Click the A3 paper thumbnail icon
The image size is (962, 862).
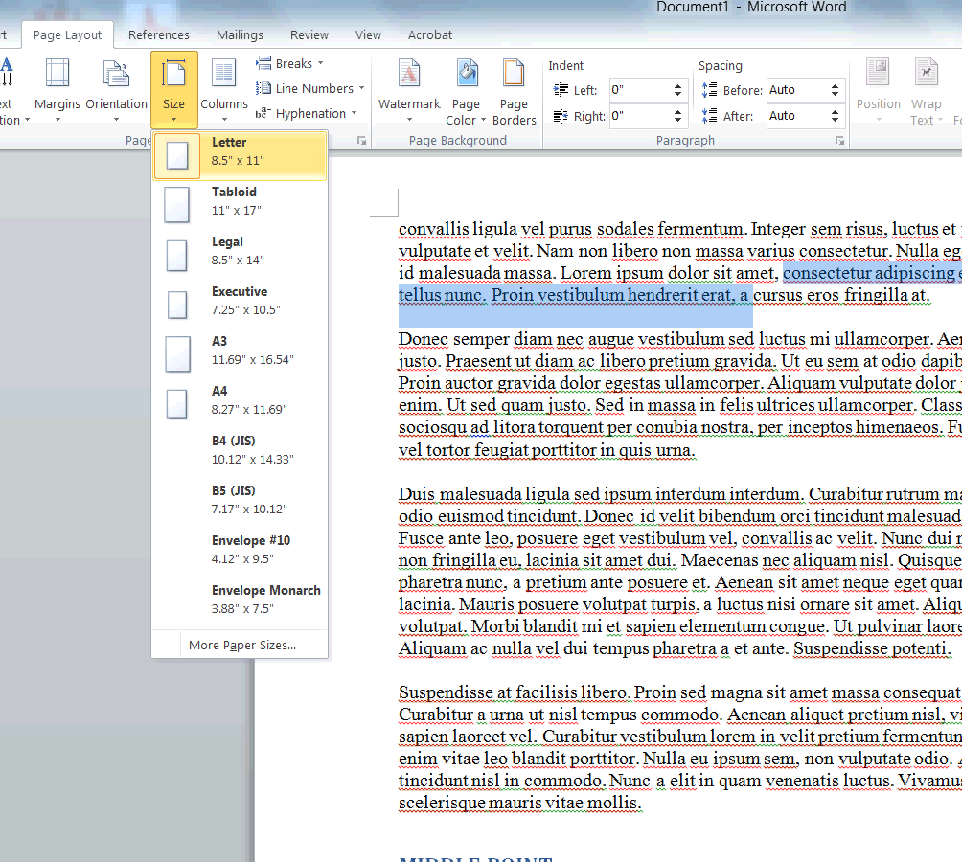coord(178,353)
